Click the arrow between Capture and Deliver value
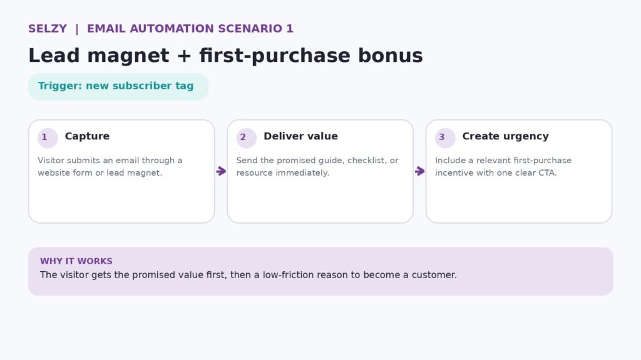This screenshot has width=641, height=360. (221, 171)
